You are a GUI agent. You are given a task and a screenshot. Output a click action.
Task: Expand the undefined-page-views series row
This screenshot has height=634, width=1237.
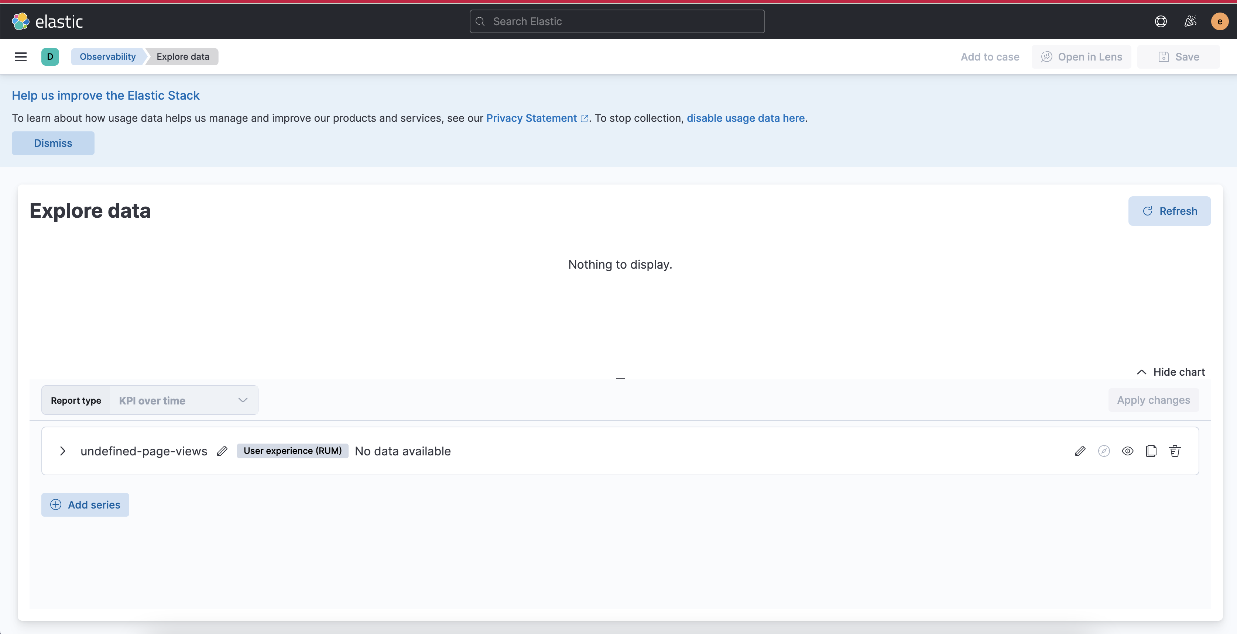click(62, 451)
